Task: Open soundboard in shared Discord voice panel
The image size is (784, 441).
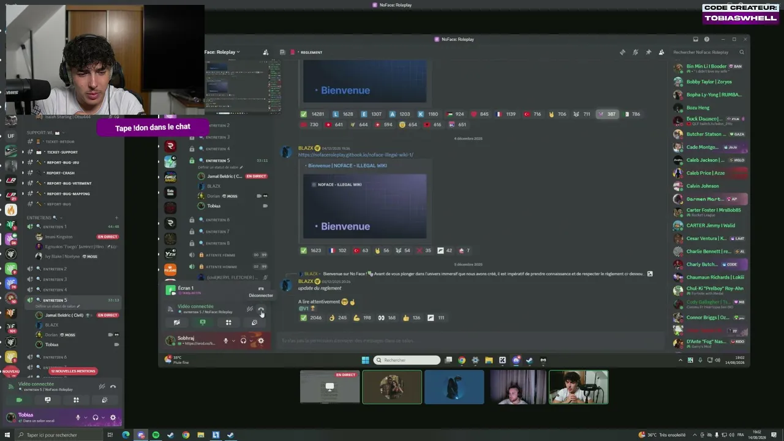Action: (x=254, y=322)
